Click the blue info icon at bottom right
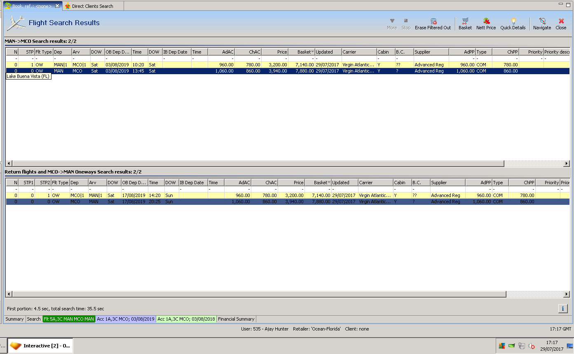This screenshot has width=574, height=354. (563, 308)
